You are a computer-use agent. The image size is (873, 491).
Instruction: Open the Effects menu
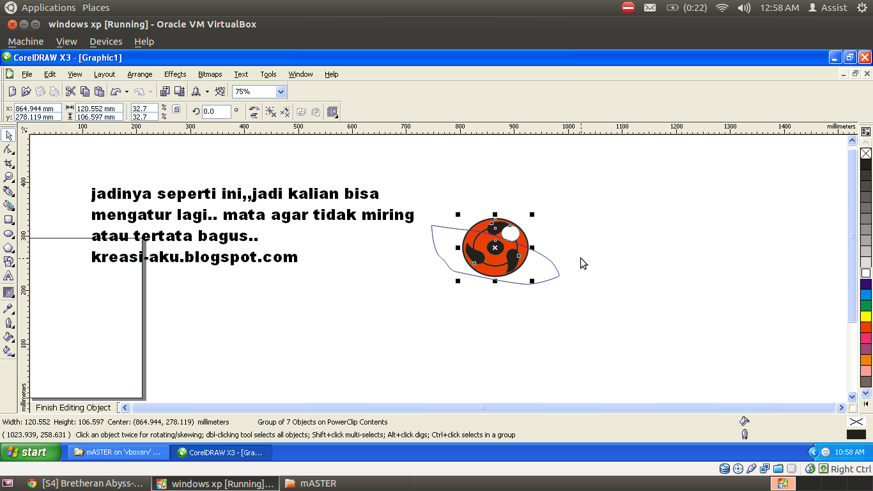click(175, 74)
